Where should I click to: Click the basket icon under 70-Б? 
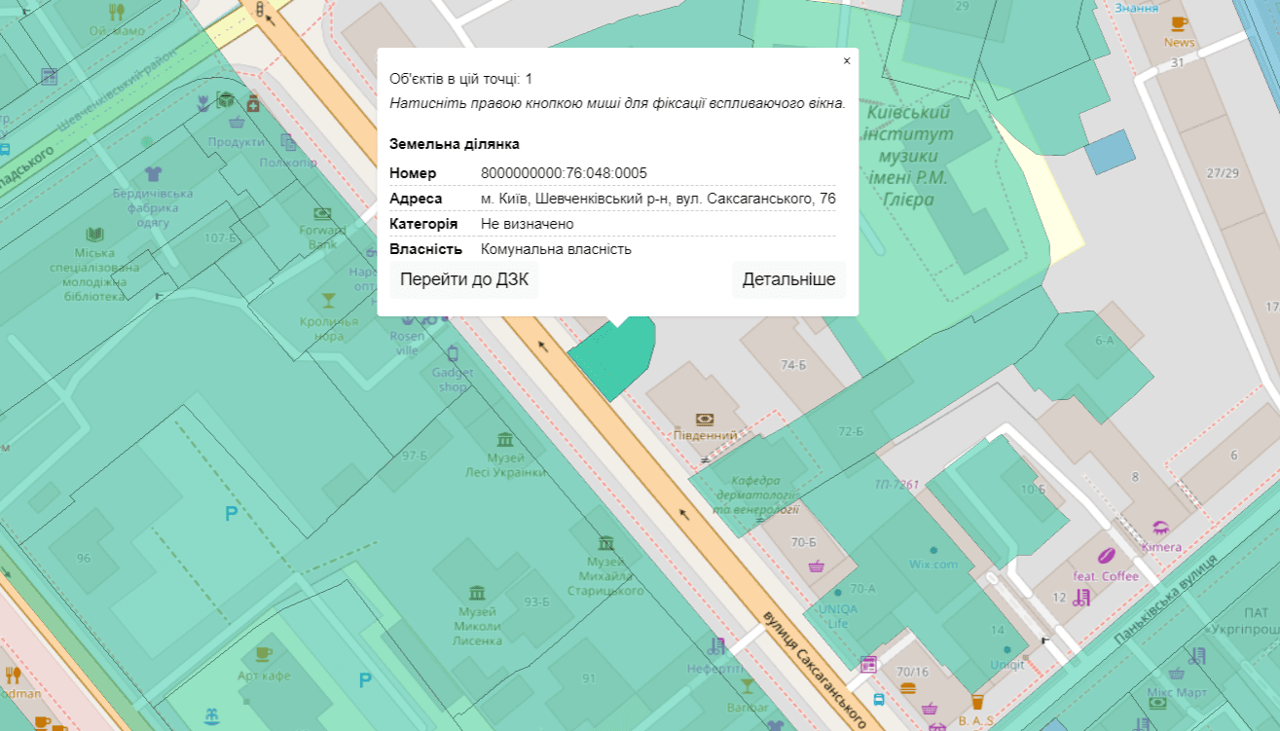click(817, 566)
